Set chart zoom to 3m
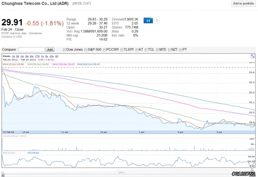The image size is (258, 177). pyautogui.click(x=27, y=56)
